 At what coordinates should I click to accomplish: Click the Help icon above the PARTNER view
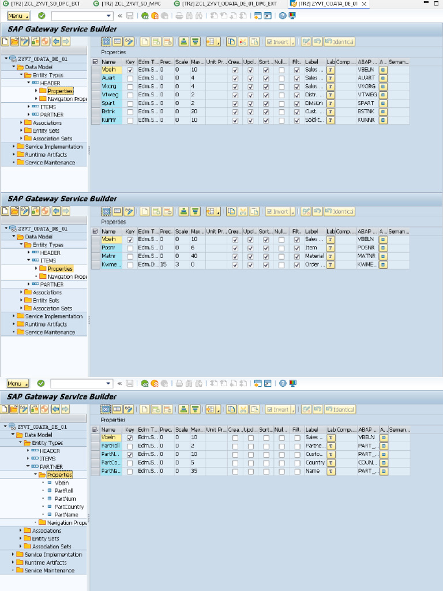click(x=283, y=383)
